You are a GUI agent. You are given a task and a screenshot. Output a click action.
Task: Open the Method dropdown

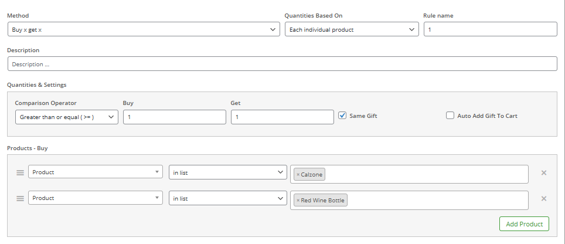144,29
